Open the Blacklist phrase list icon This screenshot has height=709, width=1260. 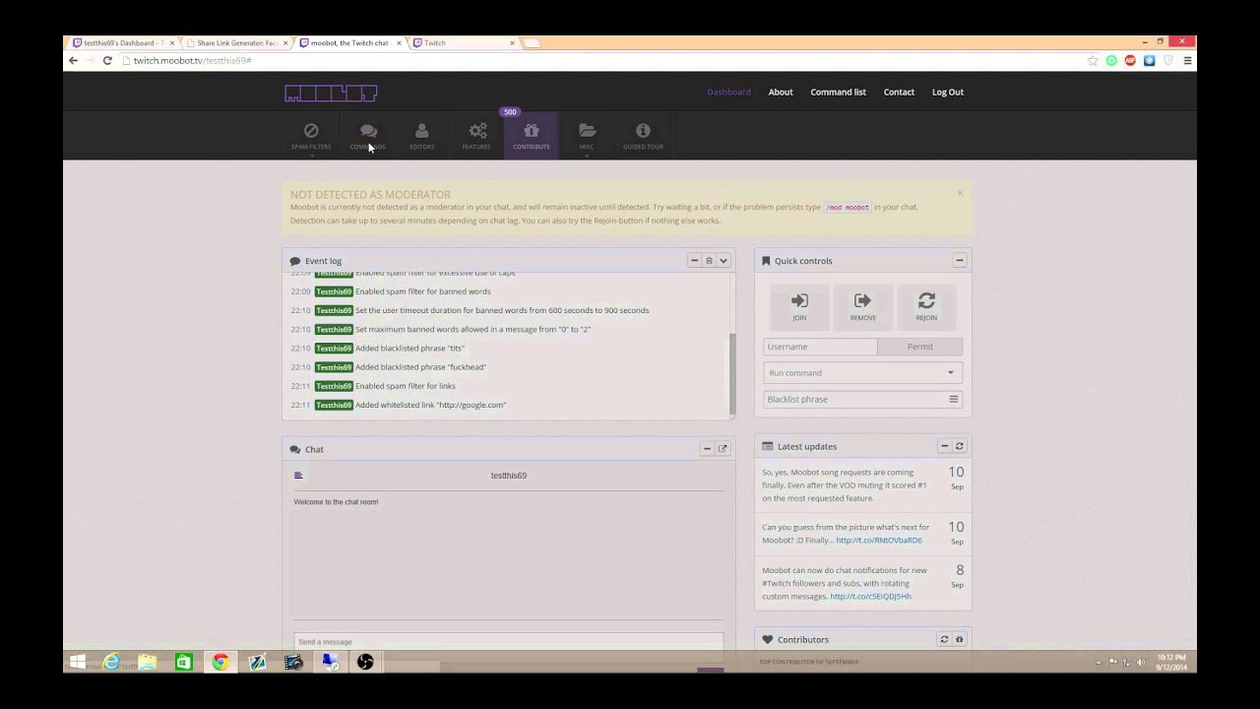point(953,400)
